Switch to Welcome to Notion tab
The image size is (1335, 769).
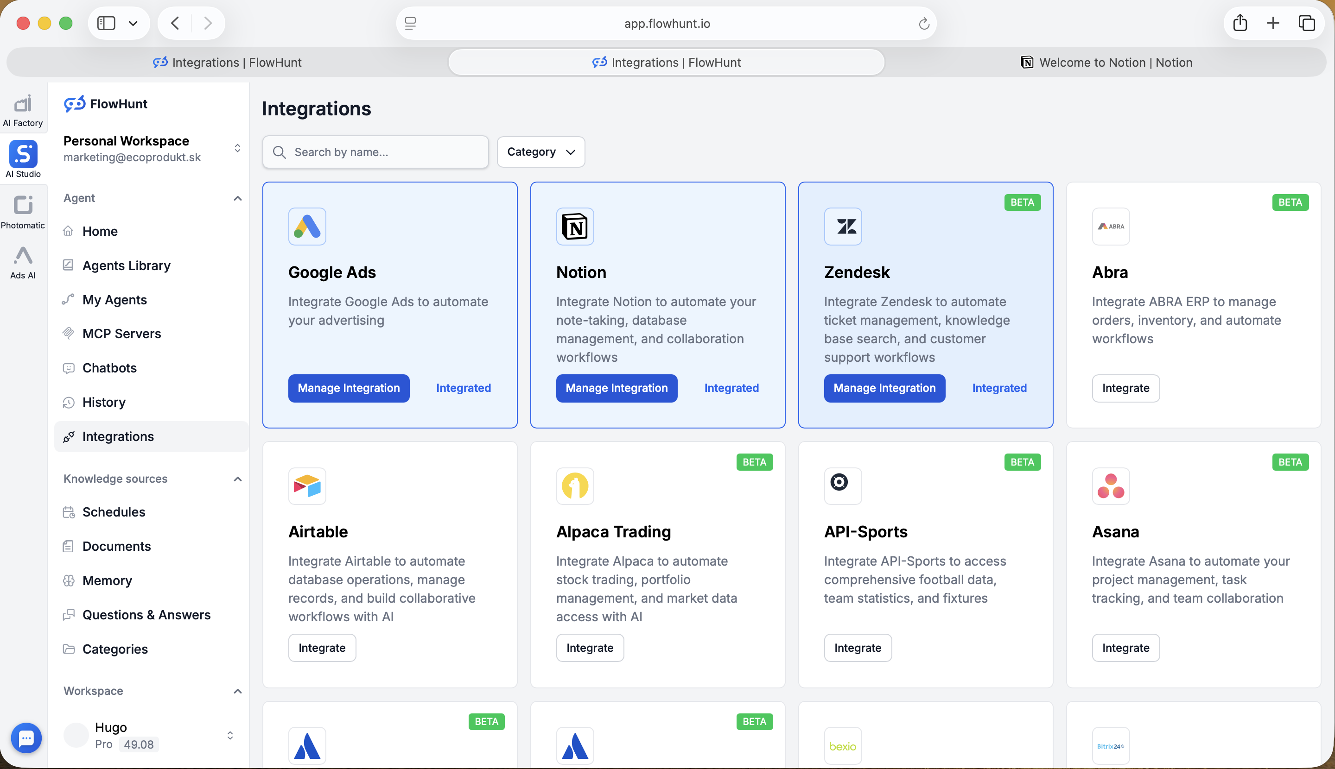coord(1106,63)
